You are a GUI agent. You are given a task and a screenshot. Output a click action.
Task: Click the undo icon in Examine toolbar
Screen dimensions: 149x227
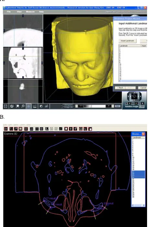pos(52,129)
